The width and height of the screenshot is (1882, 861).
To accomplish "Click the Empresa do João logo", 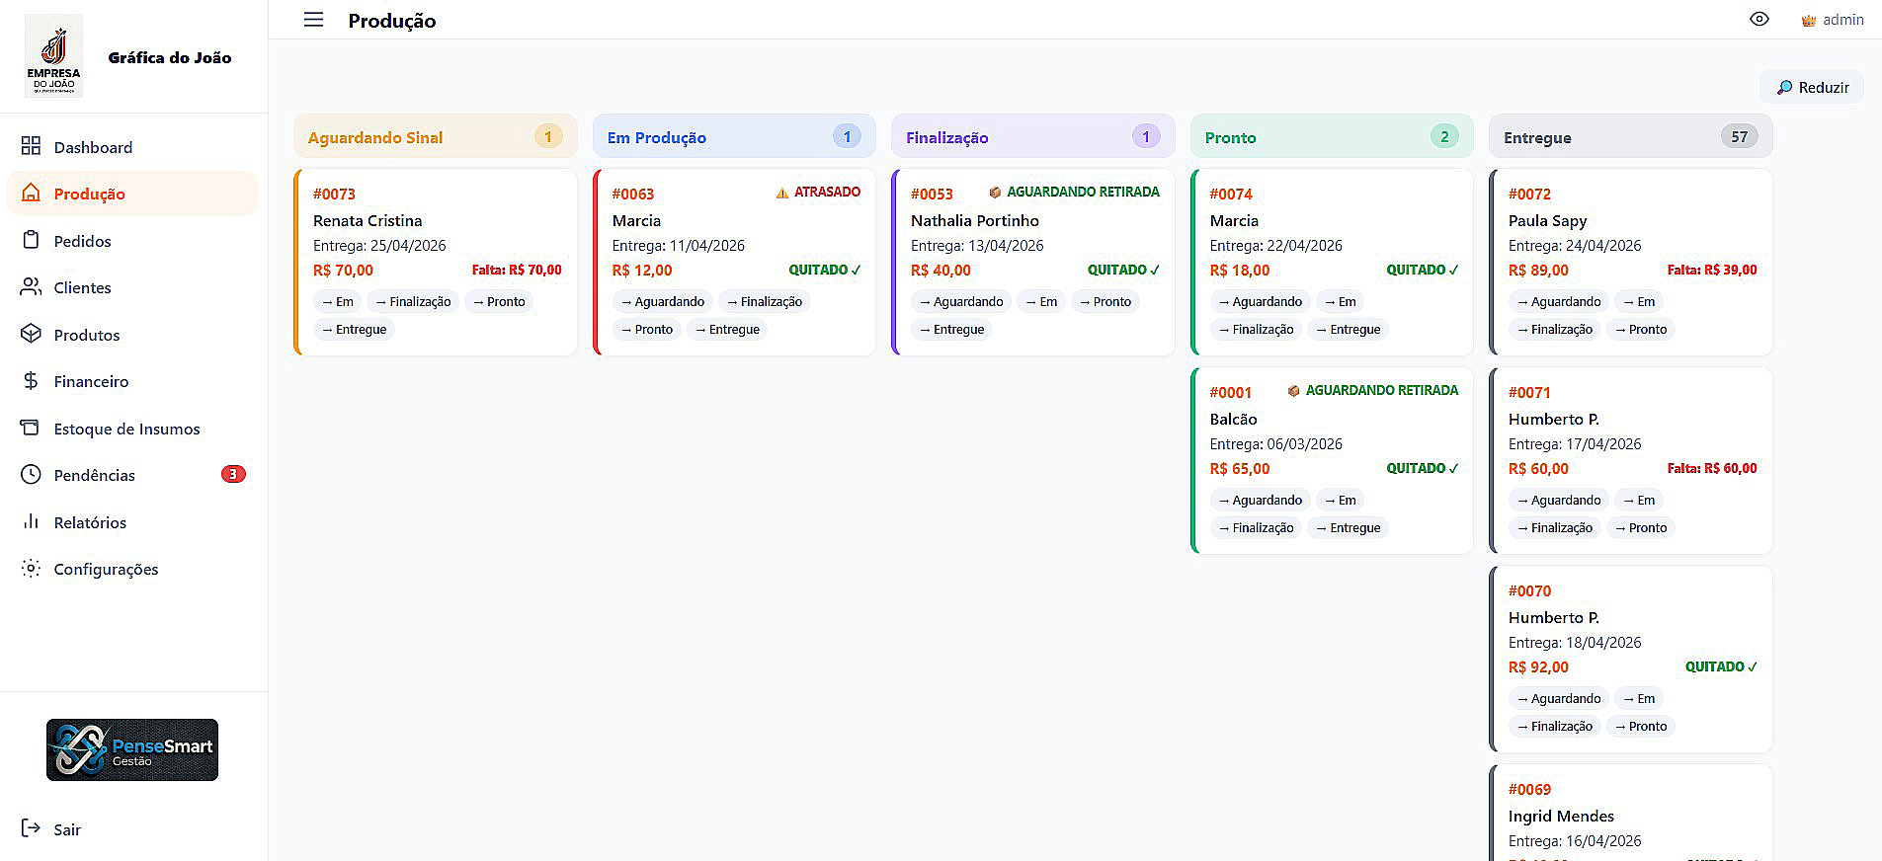I will click(53, 56).
